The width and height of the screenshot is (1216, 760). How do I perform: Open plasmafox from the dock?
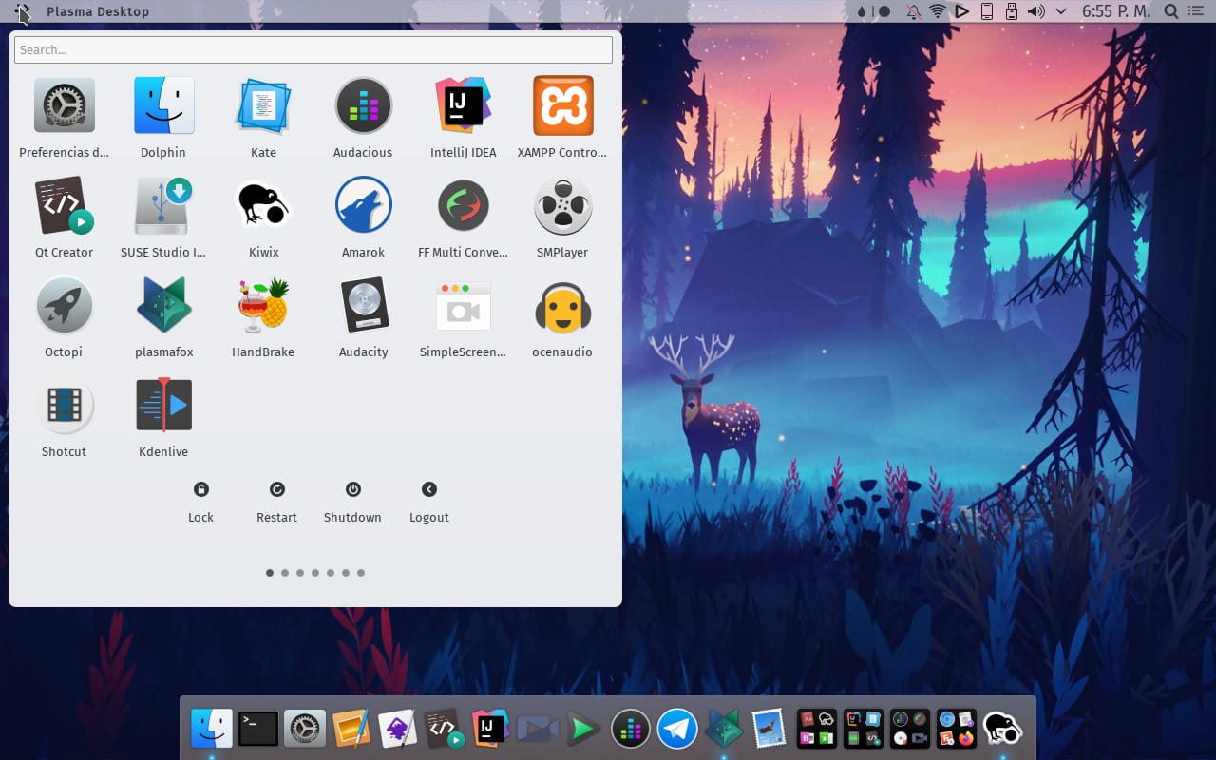coord(724,729)
